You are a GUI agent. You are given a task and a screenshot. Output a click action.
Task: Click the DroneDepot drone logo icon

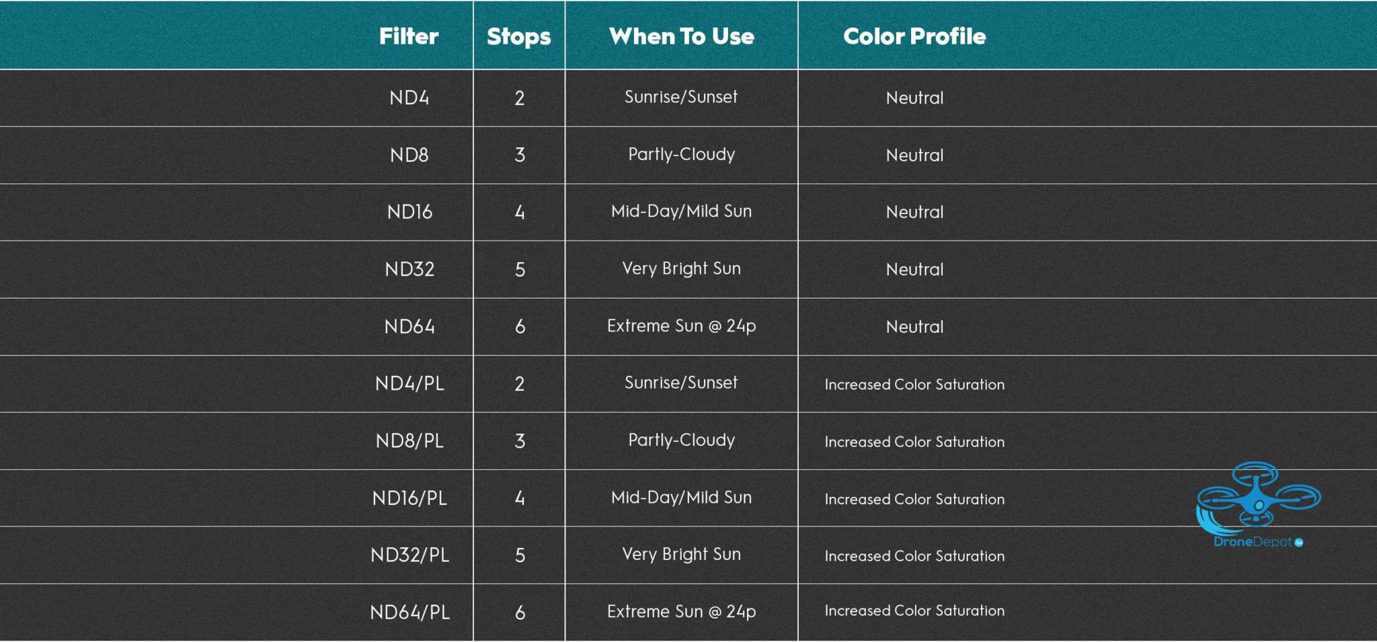(1258, 496)
